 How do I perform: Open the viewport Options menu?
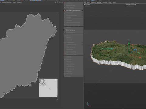(105, 2)
